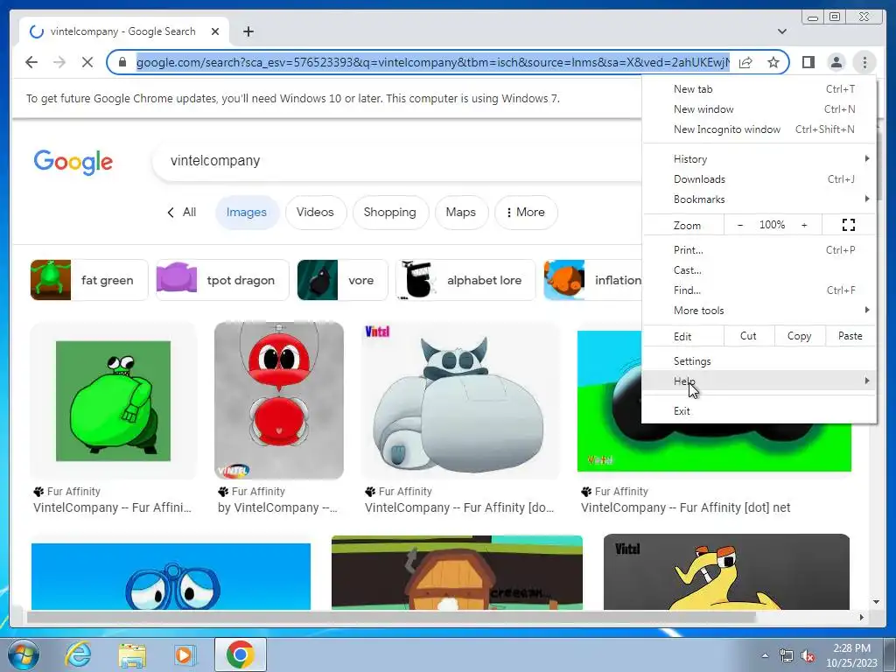Viewport: 896px width, 672px height.
Task: Open the green frog character image result
Action: (x=113, y=401)
